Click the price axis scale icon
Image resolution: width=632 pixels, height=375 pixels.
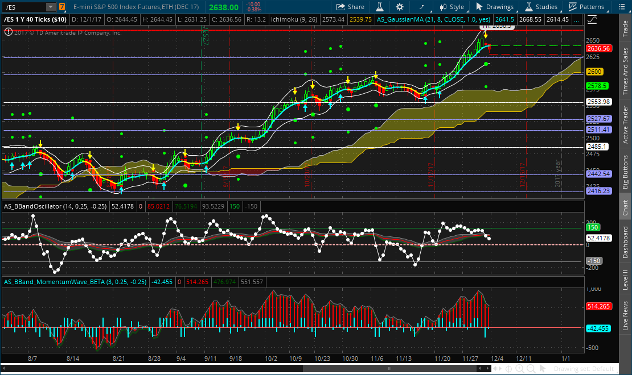tap(592, 19)
